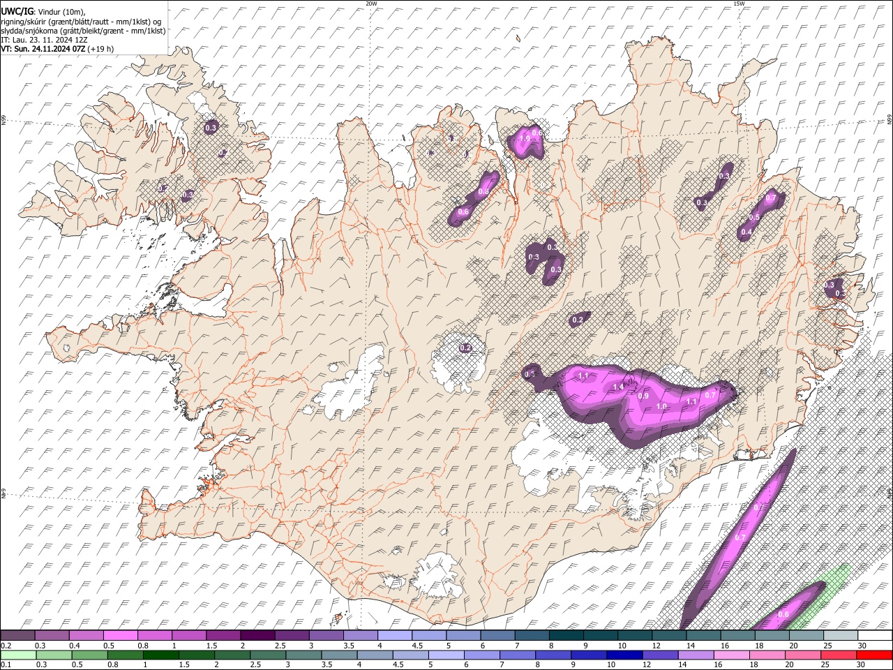Screen dimensions: 893x670
Task: Pick the 1 dark green swatch in lower legend row
Action: pos(160,655)
